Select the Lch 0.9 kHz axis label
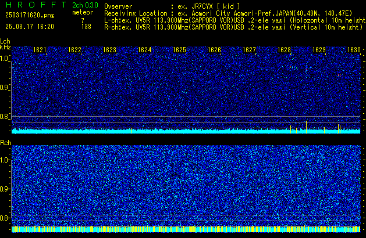The width and height of the screenshot is (366, 238). [x=5, y=88]
